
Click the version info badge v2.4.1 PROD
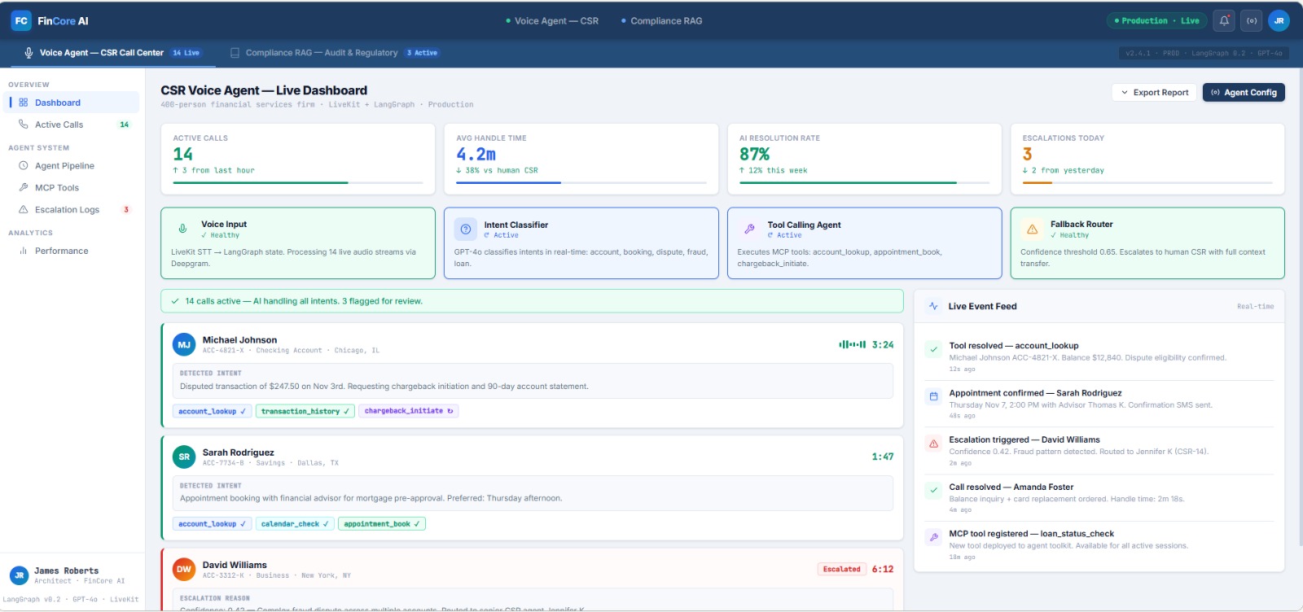1204,53
